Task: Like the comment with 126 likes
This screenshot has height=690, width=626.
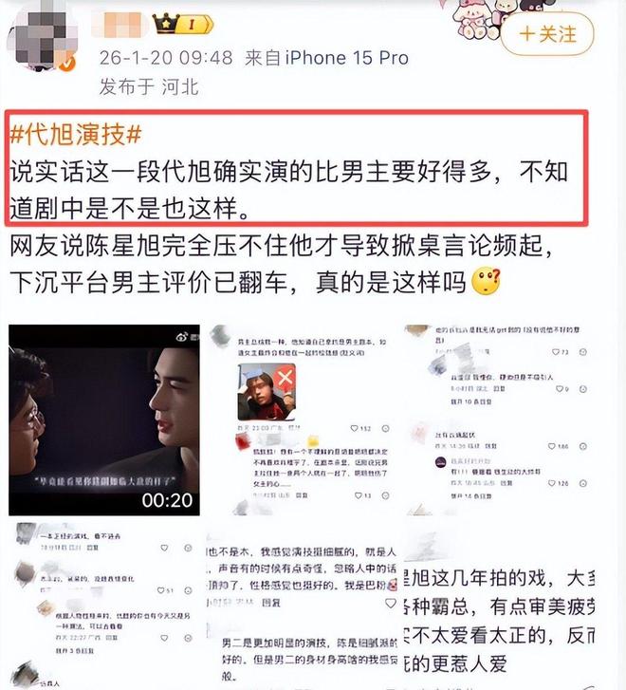Action: click(x=552, y=483)
